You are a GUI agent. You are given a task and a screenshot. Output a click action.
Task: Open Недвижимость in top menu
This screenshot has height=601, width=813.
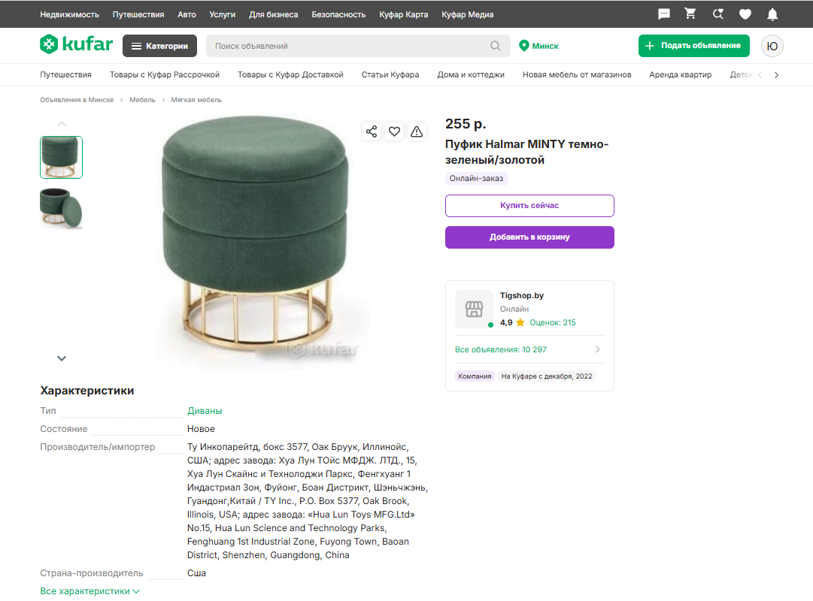(69, 14)
